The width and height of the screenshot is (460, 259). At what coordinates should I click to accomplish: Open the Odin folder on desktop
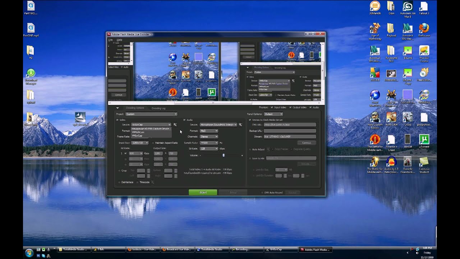point(391,9)
